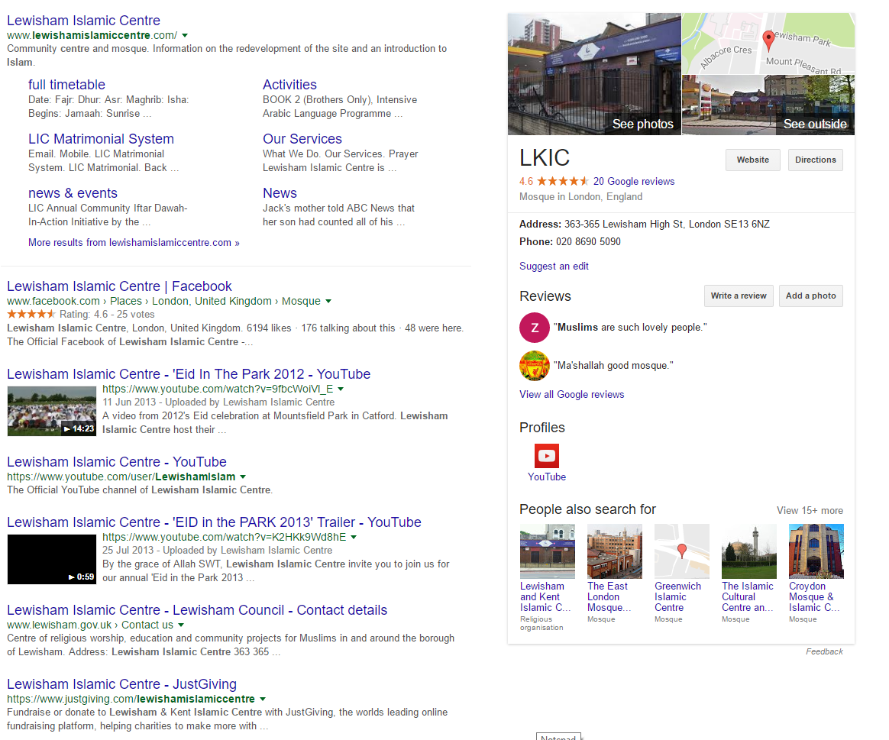Screen dimensions: 889x740
Task: Click the Lewisham and Kent Islamic text link
Action: (545, 597)
